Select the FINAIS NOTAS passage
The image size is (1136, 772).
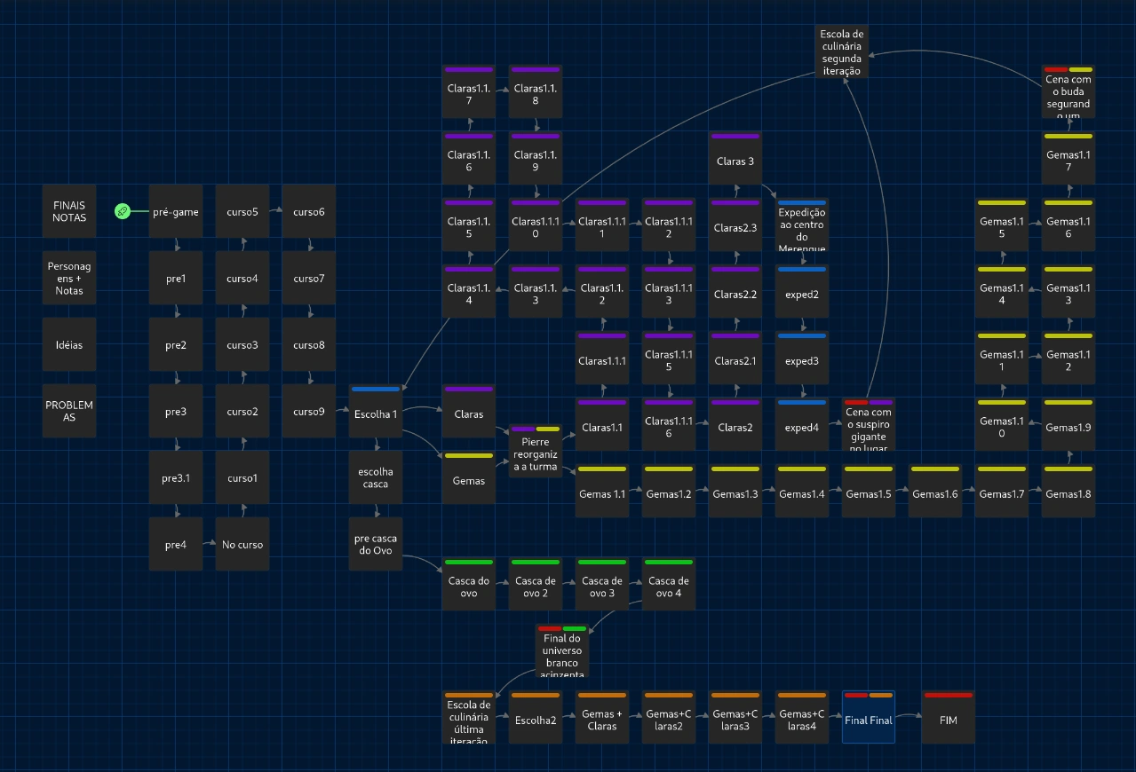69,211
